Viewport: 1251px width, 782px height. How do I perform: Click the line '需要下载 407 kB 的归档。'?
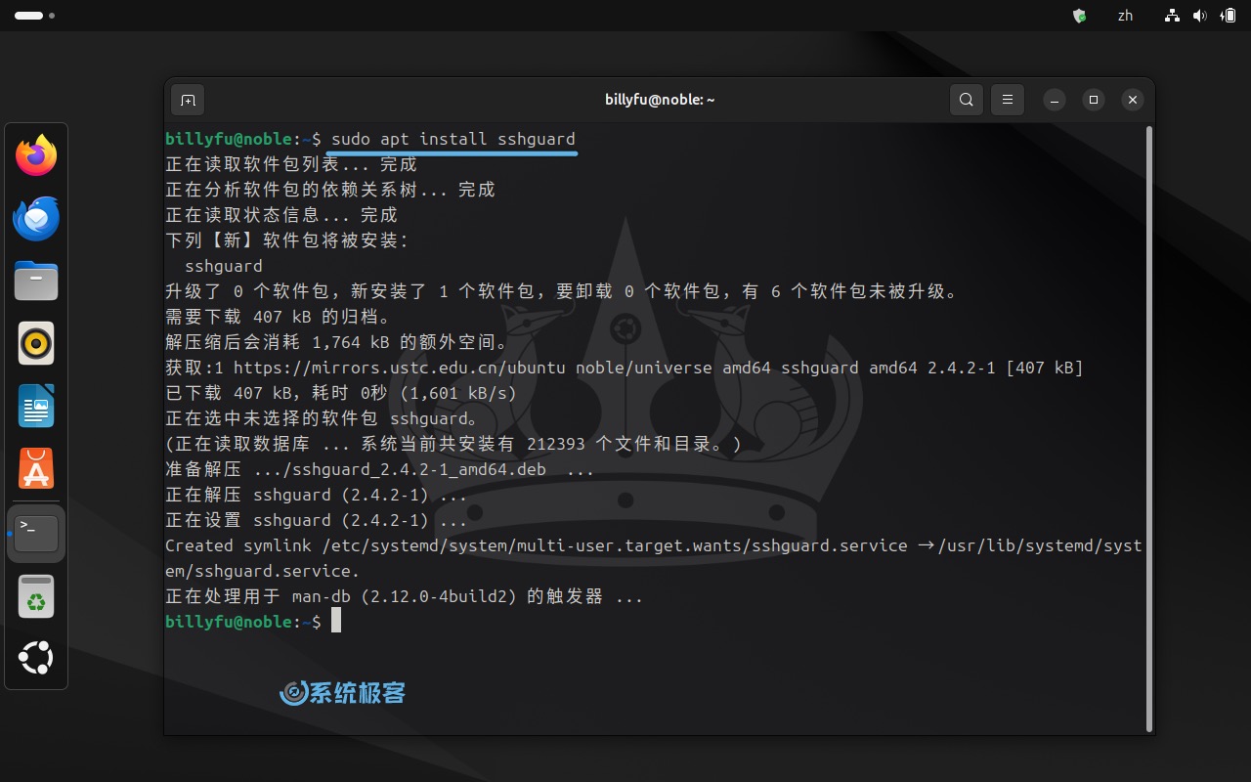tap(279, 317)
